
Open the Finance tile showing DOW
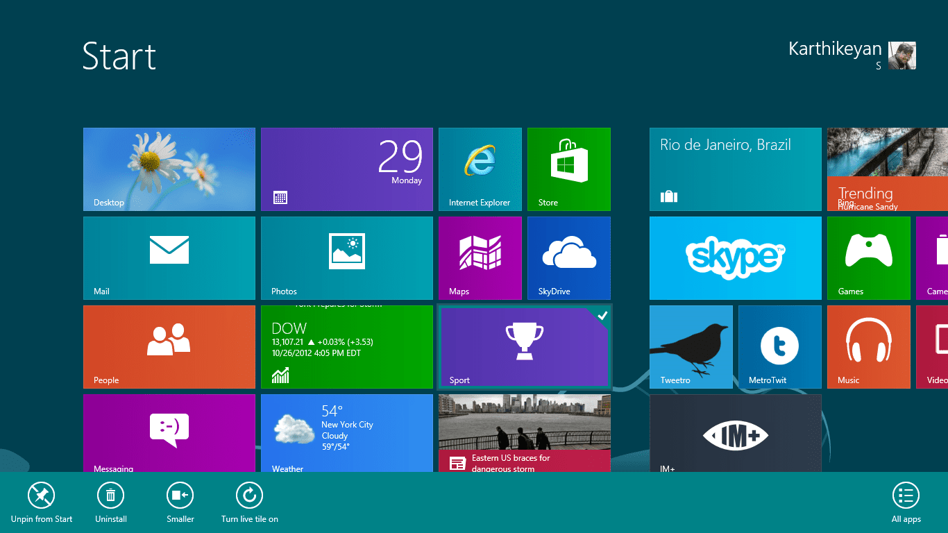(347, 347)
